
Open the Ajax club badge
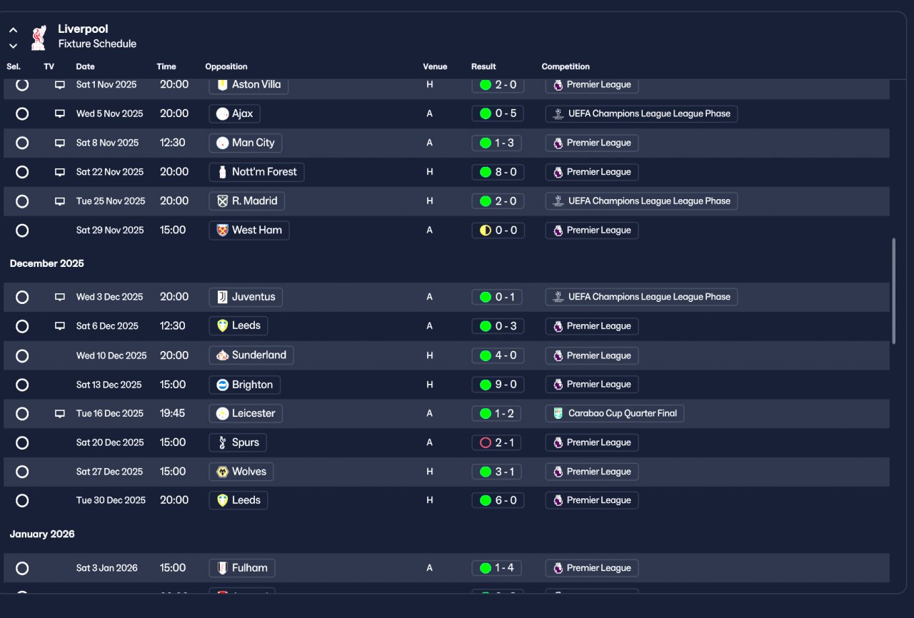pyautogui.click(x=223, y=113)
